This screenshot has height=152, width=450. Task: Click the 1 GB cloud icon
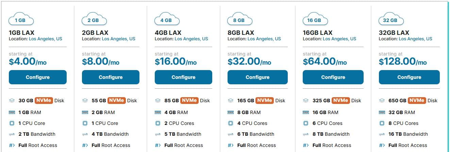click(x=21, y=20)
